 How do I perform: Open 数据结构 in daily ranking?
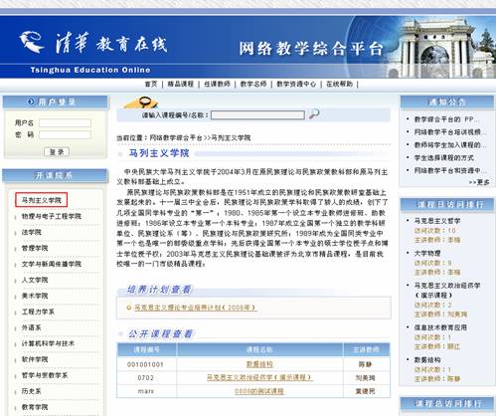(427, 360)
